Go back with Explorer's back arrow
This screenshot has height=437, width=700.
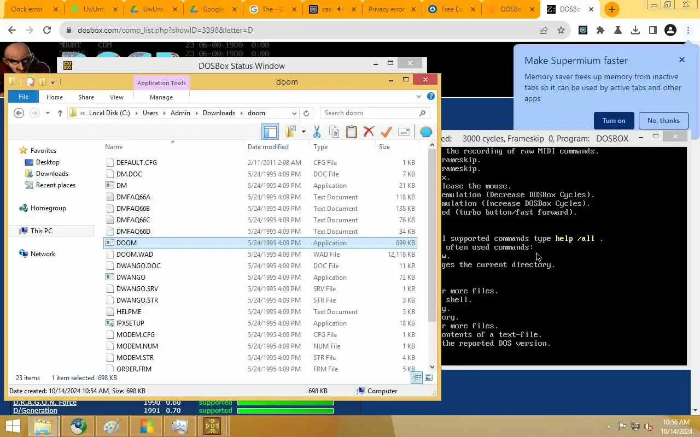click(x=19, y=113)
